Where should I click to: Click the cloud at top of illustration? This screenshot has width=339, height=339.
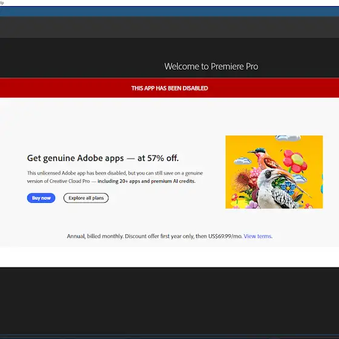point(288,138)
